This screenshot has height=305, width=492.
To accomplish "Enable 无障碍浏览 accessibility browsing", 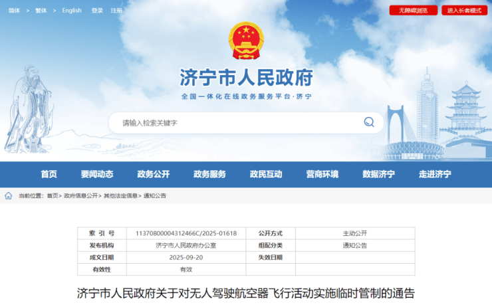I will [x=413, y=11].
